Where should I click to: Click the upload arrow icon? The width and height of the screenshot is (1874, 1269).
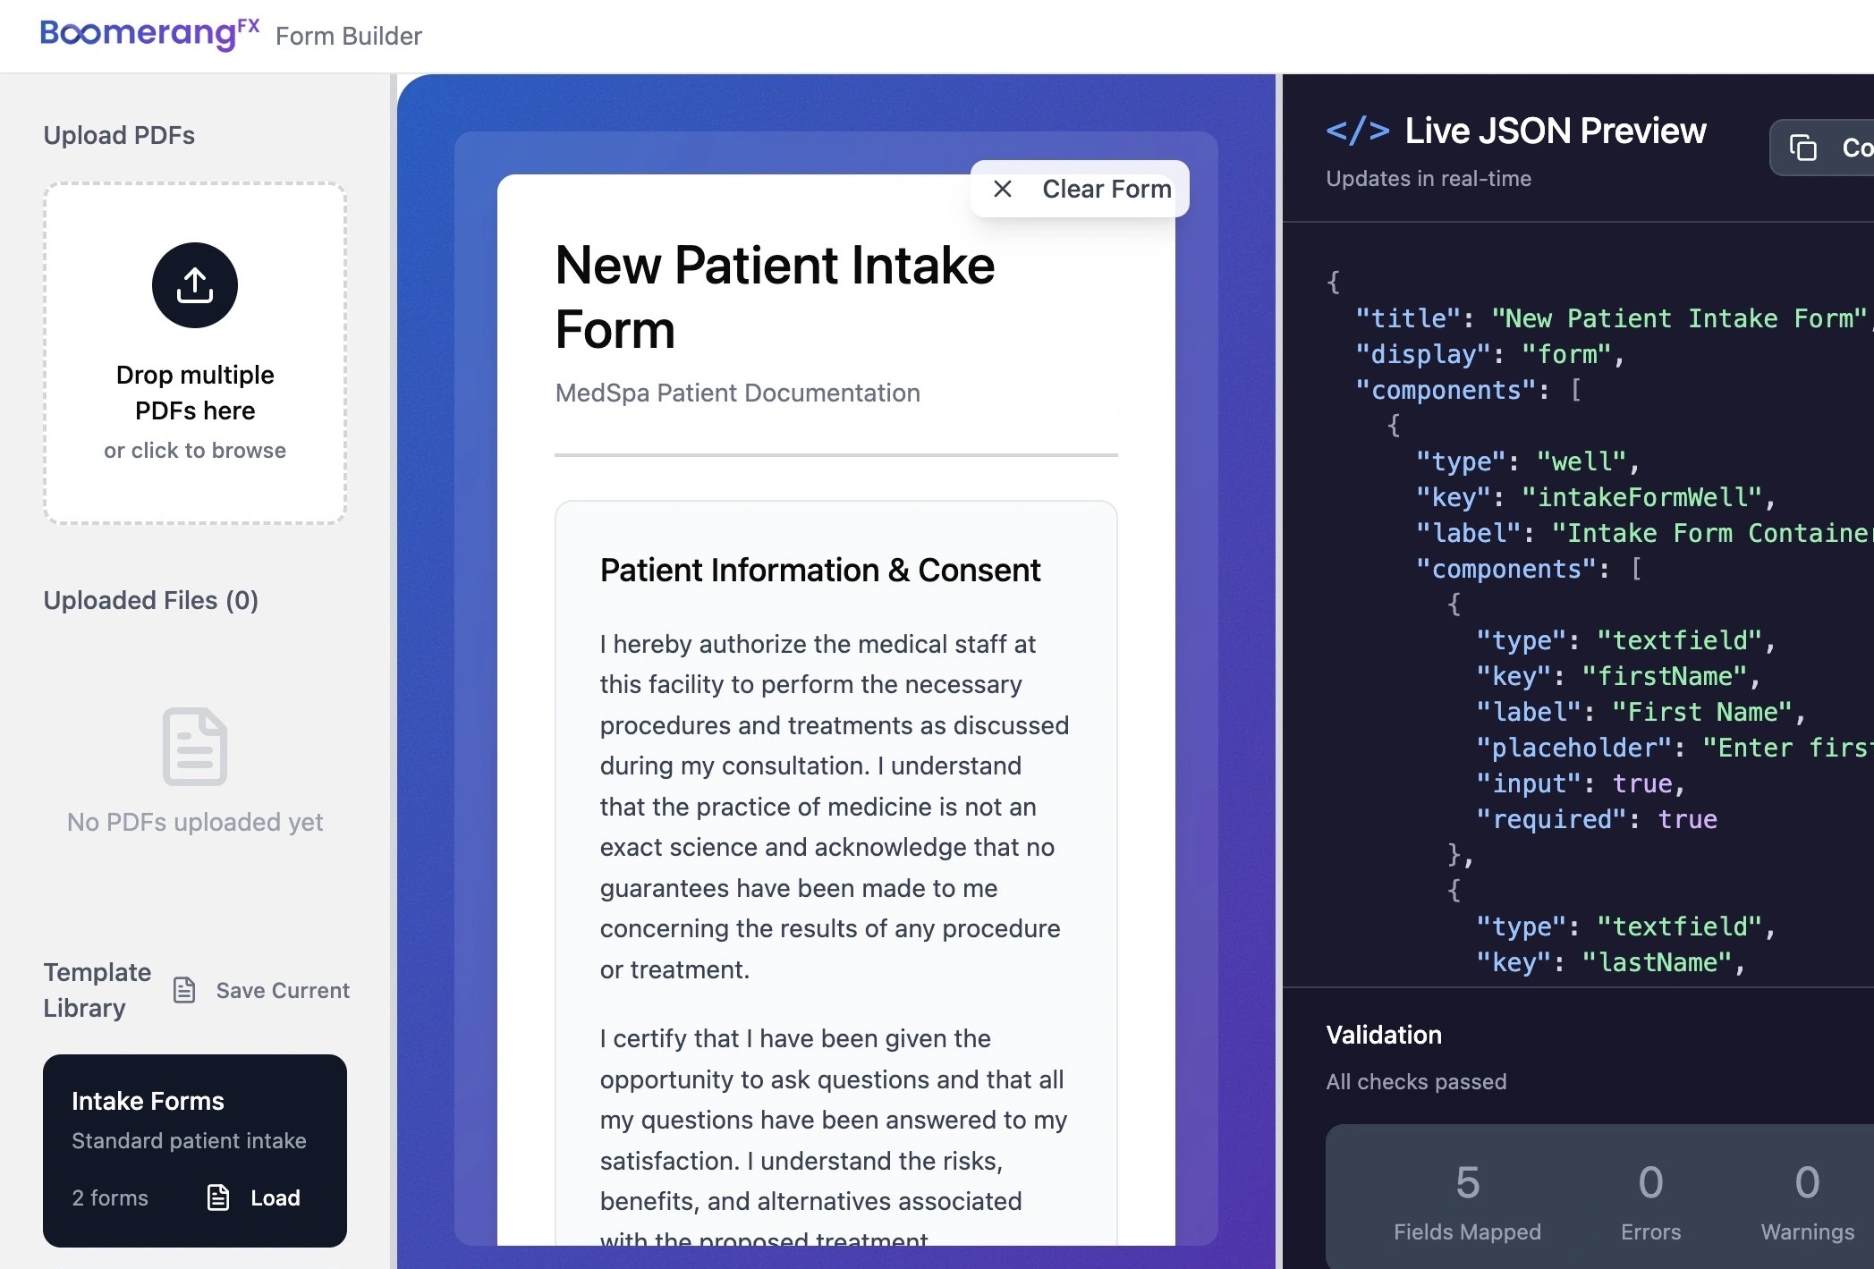click(x=195, y=285)
